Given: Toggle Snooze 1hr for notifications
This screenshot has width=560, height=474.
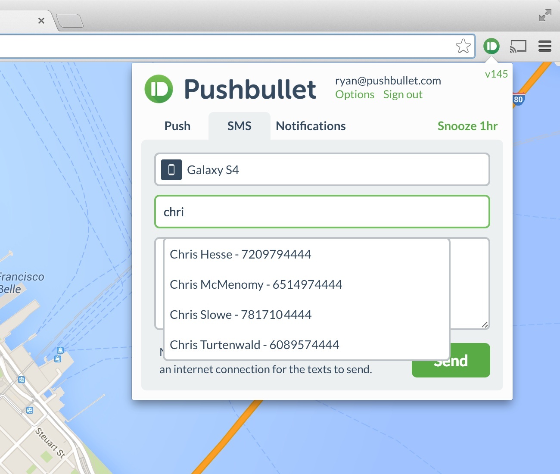Looking at the screenshot, I should (x=467, y=126).
